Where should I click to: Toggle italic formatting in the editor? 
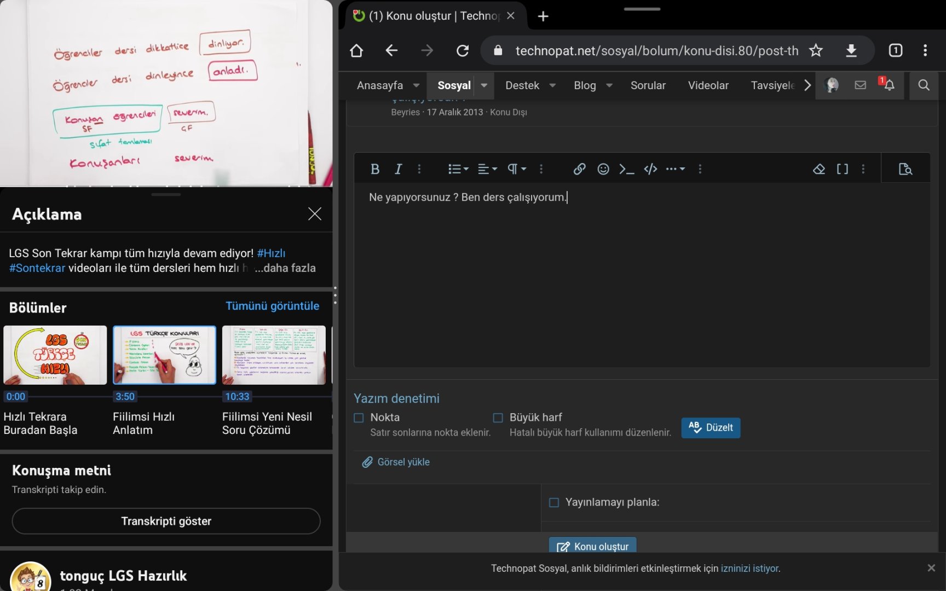(399, 169)
